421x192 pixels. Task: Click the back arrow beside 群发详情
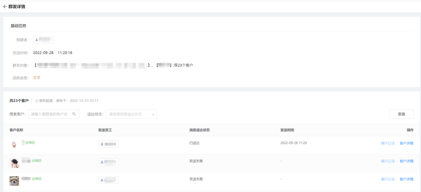[x=5, y=7]
